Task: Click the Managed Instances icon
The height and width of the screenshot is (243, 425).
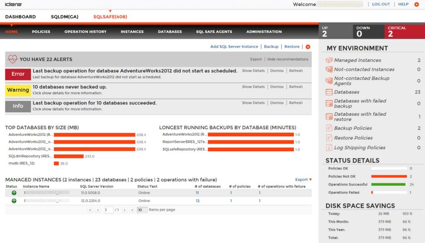Action: tap(329, 60)
